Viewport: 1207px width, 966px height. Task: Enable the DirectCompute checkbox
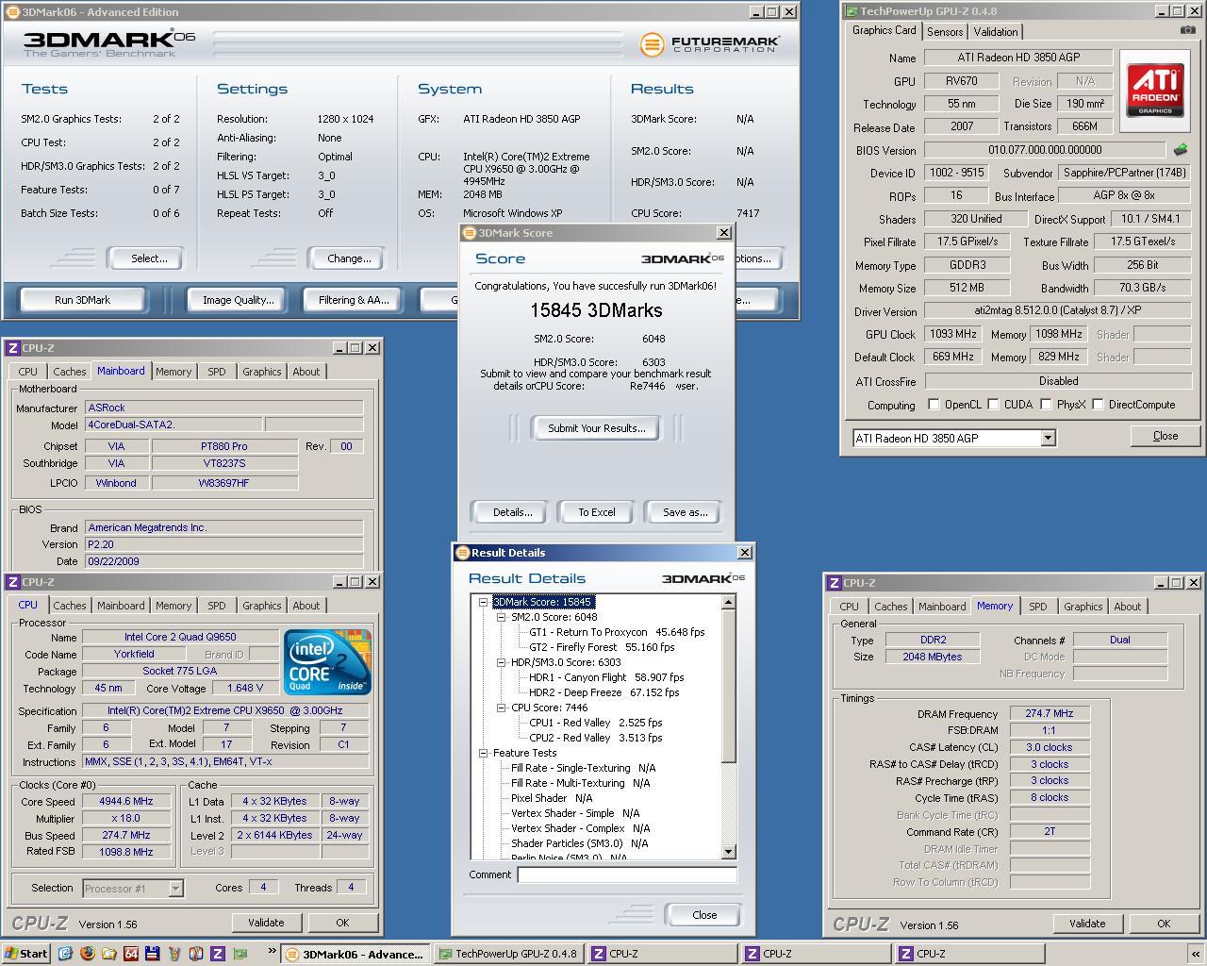click(x=1098, y=405)
